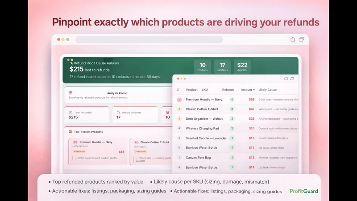357x201 pixels.
Task: Open the Classic Cotton T-Shirt problem card
Action: (x=151, y=151)
